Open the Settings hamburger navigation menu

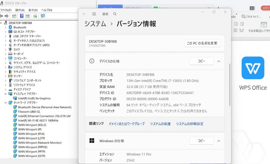tap(94, 14)
